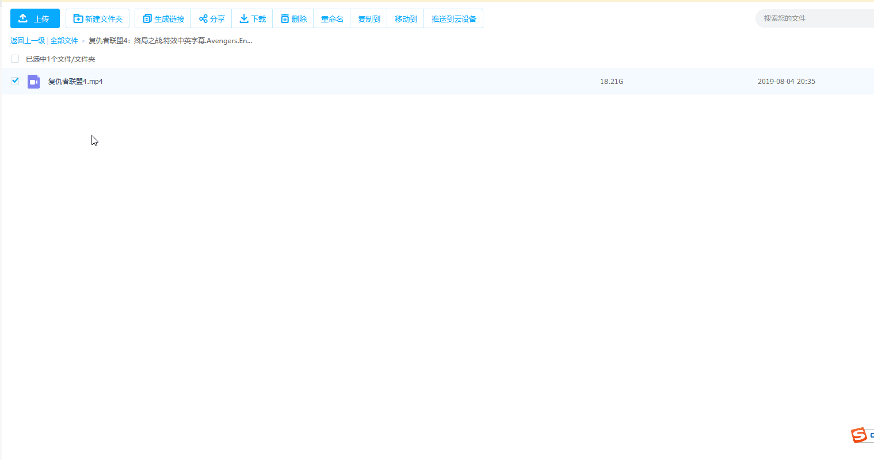This screenshot has width=874, height=460.
Task: Delete the selected file with 删除
Action: point(293,18)
